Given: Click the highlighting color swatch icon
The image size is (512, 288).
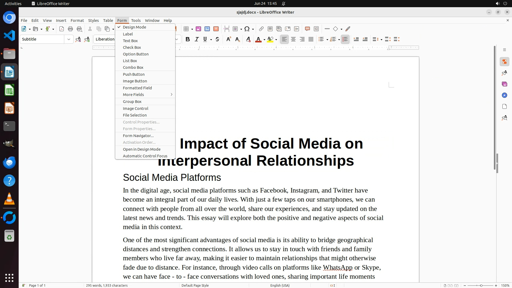Looking at the screenshot, I should coord(270,39).
